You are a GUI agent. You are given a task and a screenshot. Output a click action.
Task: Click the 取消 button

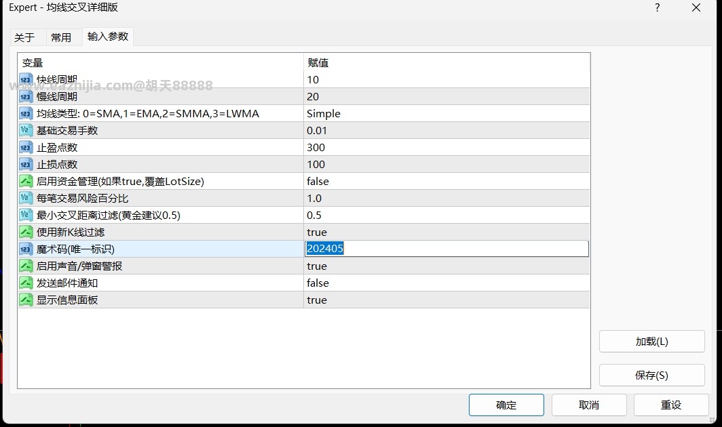click(x=589, y=405)
